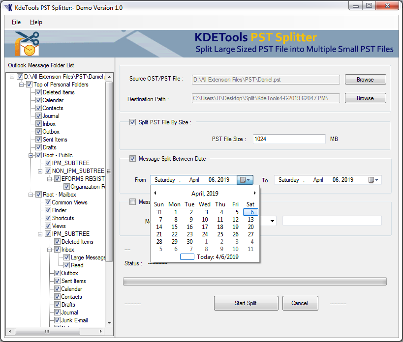Select the Read folder tree item
The height and width of the screenshot is (342, 403).
point(77,265)
